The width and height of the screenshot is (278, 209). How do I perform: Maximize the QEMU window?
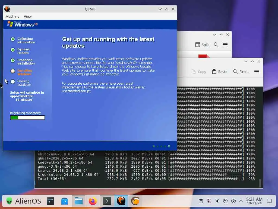(167, 9)
